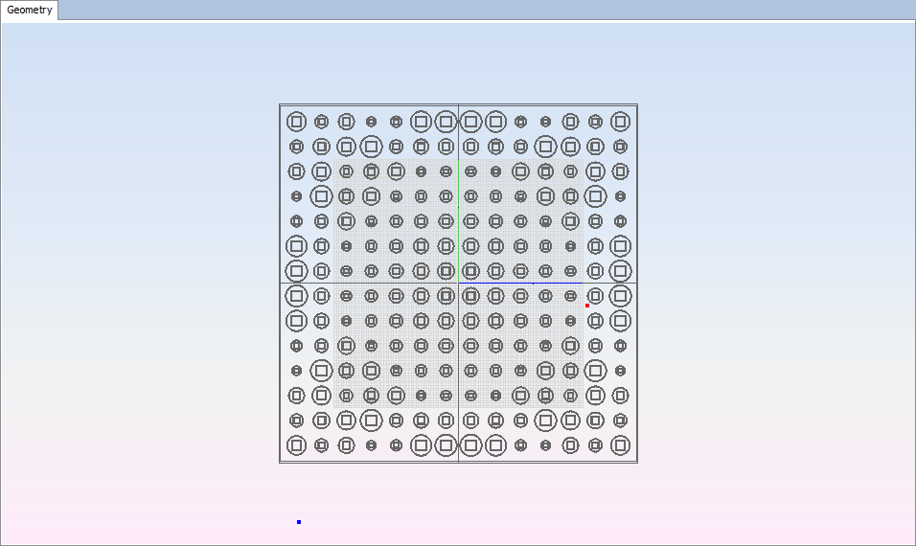Pick large ring in second-to-last row, fourth column
The image size is (916, 546).
[371, 421]
